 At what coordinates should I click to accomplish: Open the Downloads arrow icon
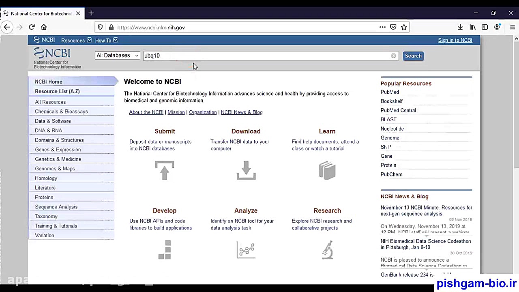tap(460, 27)
